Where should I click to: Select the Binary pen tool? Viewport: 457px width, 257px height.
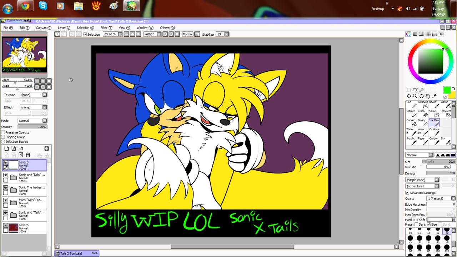coord(422,122)
